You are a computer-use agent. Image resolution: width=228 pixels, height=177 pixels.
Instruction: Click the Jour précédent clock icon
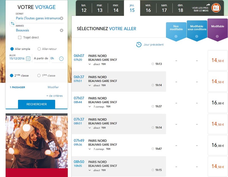[x=139, y=45]
